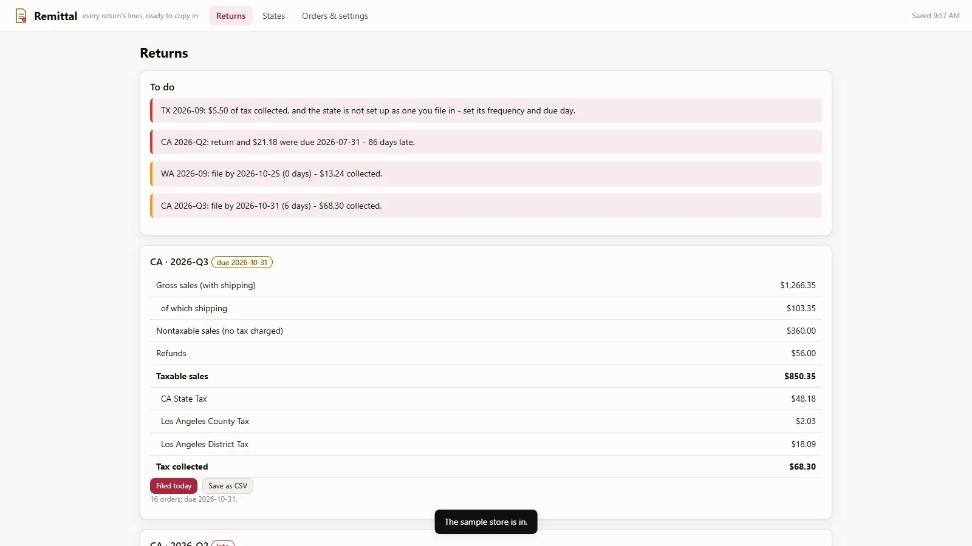
Task: Mark CA 2026-Q3 as Filed today
Action: click(174, 486)
